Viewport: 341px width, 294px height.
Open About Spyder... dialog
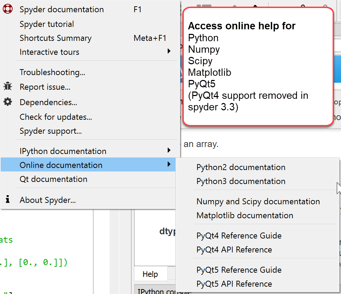click(x=88, y=200)
